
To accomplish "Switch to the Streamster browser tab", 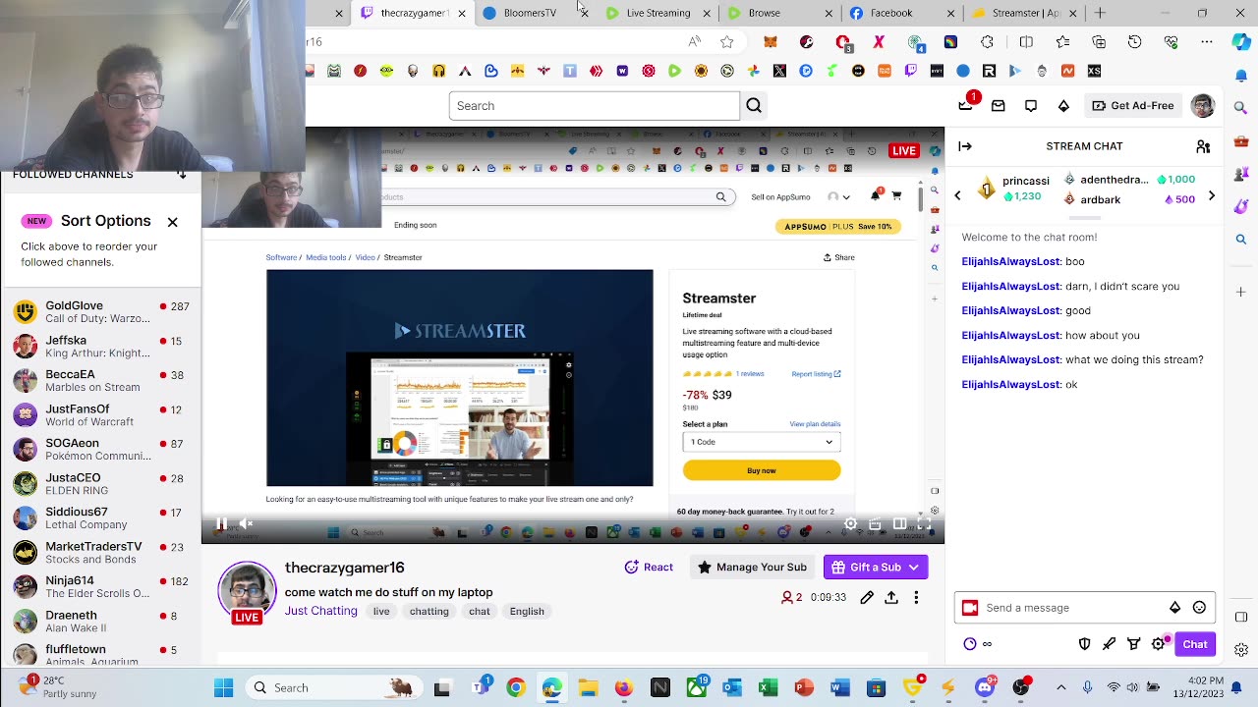I will click(1025, 13).
